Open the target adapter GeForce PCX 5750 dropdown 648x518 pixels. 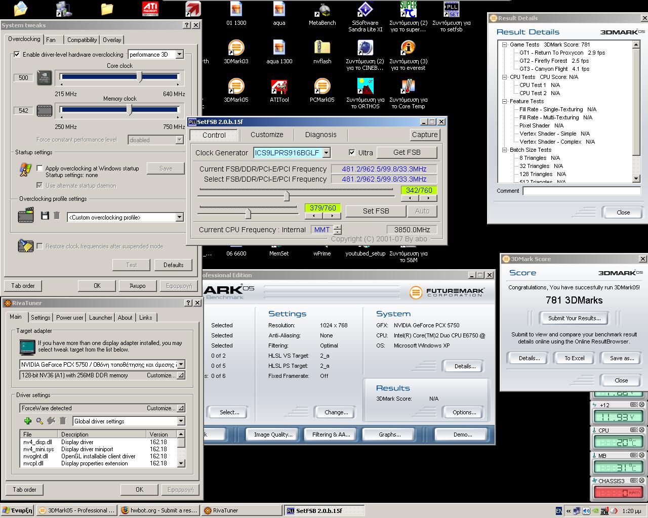[181, 364]
